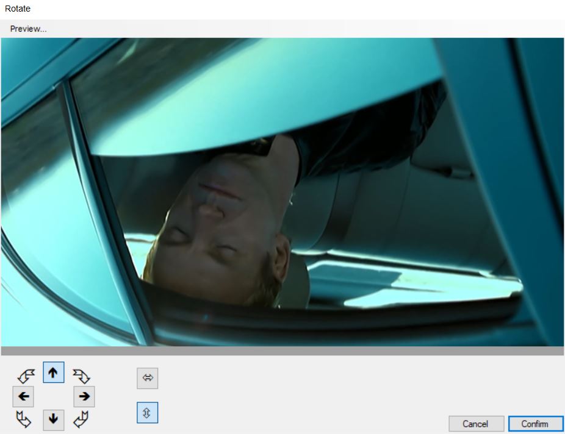This screenshot has height=434, width=565.
Task: Click the rotated video preview image
Action: point(282,192)
